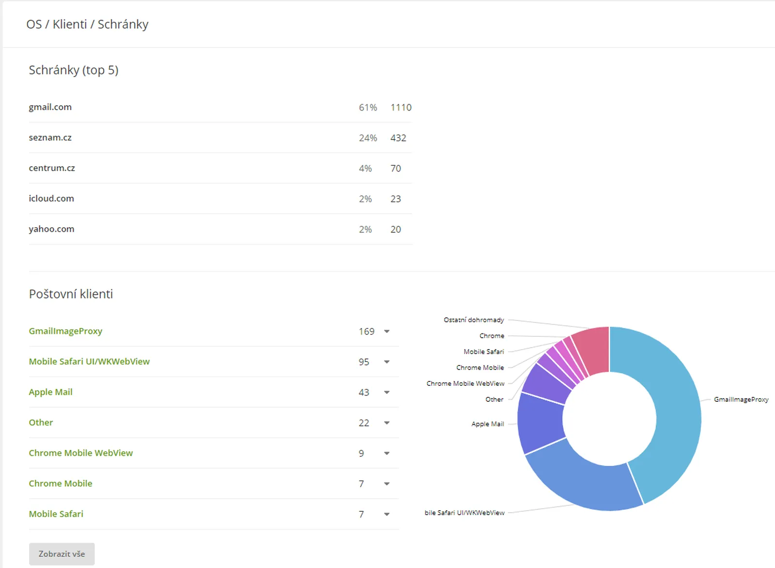Expand the Chrome Mobile row arrow

click(x=387, y=484)
